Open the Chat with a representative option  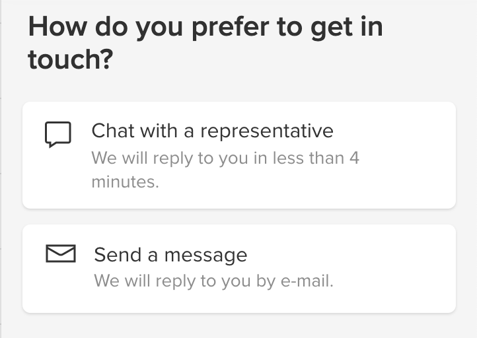(x=238, y=155)
